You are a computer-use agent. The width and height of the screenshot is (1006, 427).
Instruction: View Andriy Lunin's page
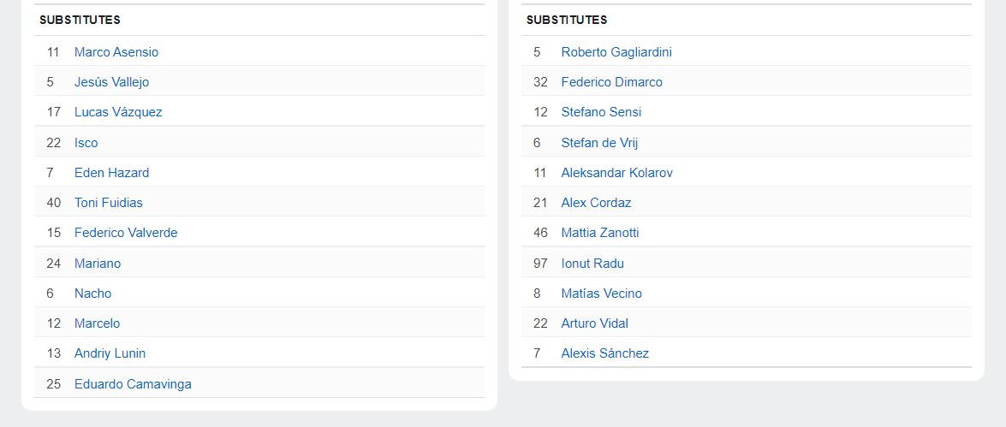(x=110, y=353)
